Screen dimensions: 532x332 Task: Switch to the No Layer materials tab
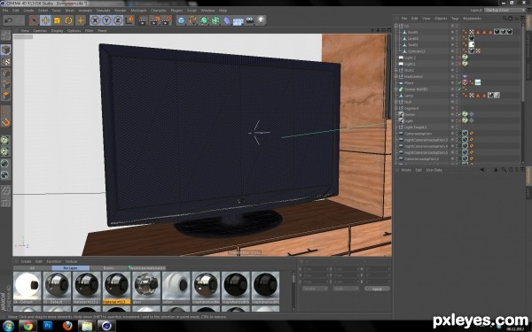point(71,268)
